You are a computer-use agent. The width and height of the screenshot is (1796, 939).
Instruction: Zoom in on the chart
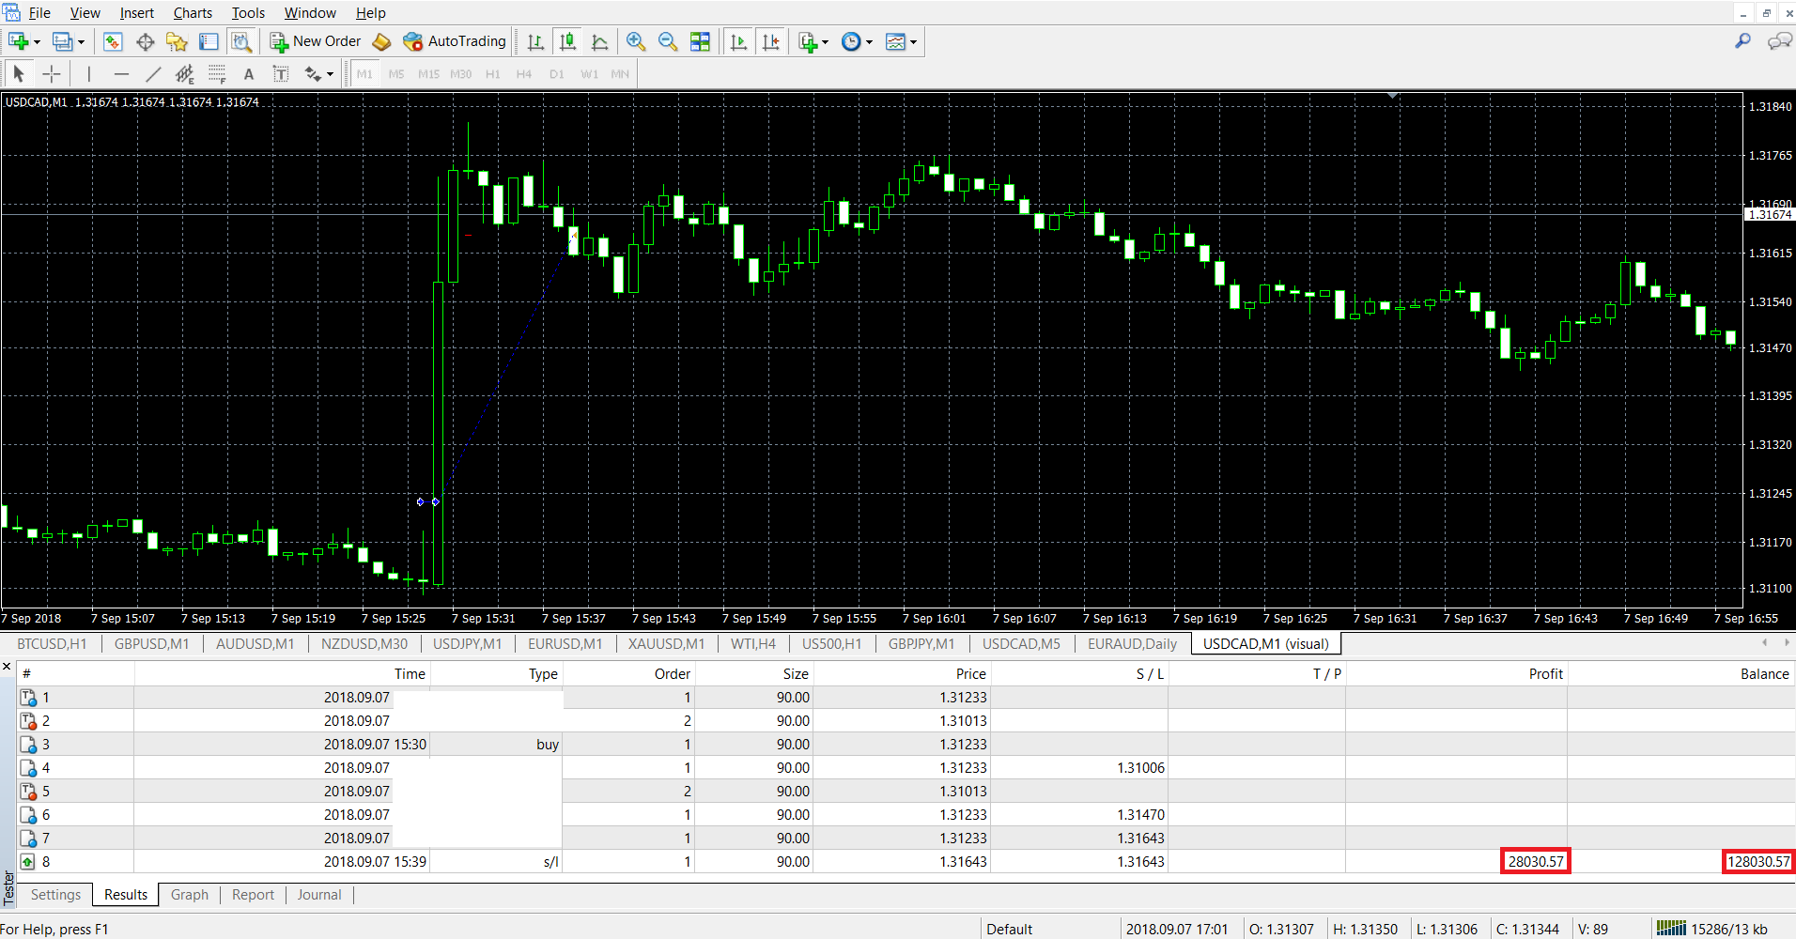pyautogui.click(x=636, y=41)
